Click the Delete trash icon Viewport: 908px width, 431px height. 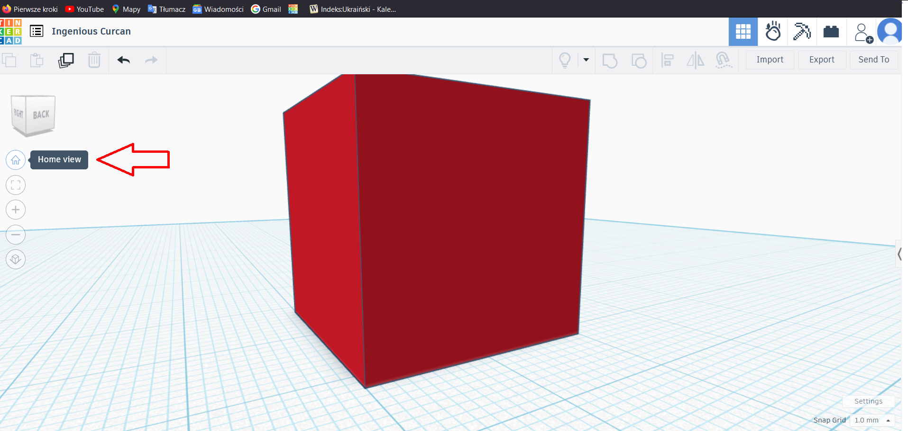94,60
